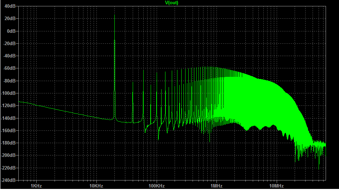Click the -160dB axis label
The image size is (339, 190).
[x=8, y=130]
